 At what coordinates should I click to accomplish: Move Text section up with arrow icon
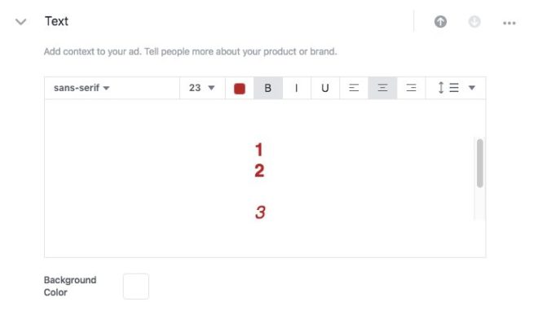(440, 22)
